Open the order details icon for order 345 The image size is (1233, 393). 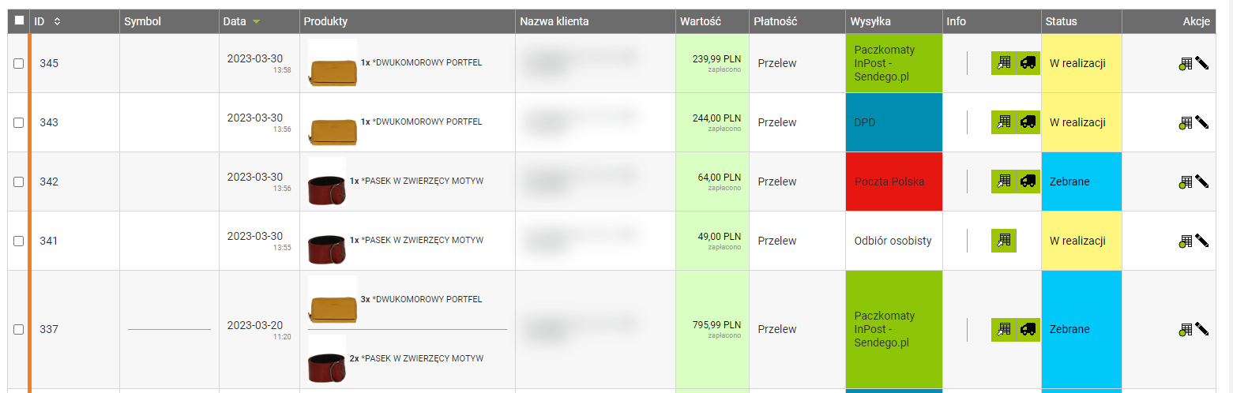point(1004,63)
